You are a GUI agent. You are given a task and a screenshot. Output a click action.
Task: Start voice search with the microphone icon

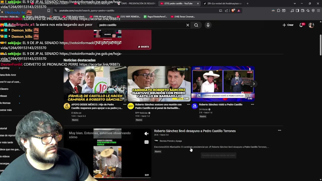tap(208, 25)
